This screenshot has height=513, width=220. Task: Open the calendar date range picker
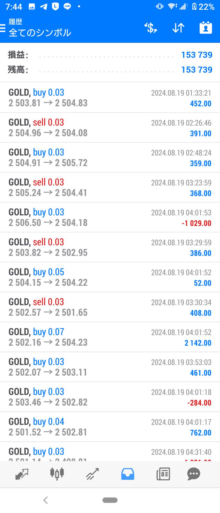point(206,28)
